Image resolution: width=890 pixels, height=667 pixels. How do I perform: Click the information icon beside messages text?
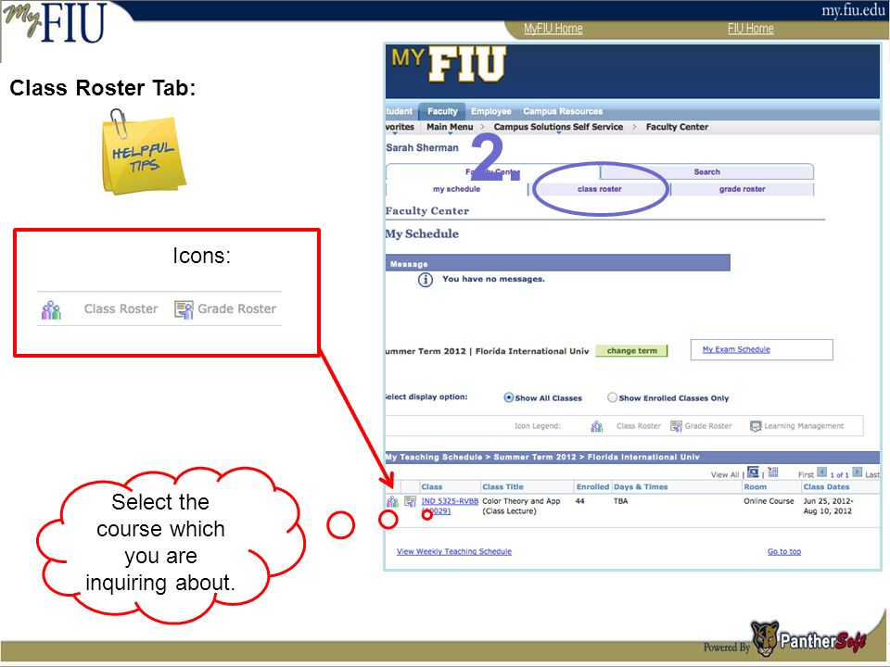tap(426, 280)
